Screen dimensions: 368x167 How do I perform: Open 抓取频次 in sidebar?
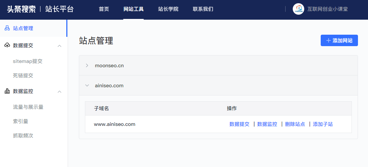(x=23, y=136)
